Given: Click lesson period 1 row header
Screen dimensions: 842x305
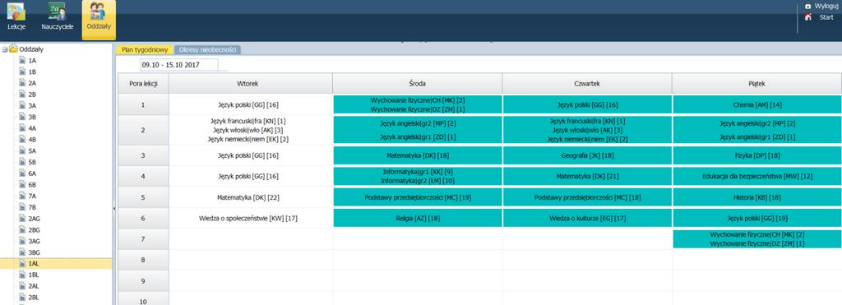Looking at the screenshot, I should [x=143, y=104].
